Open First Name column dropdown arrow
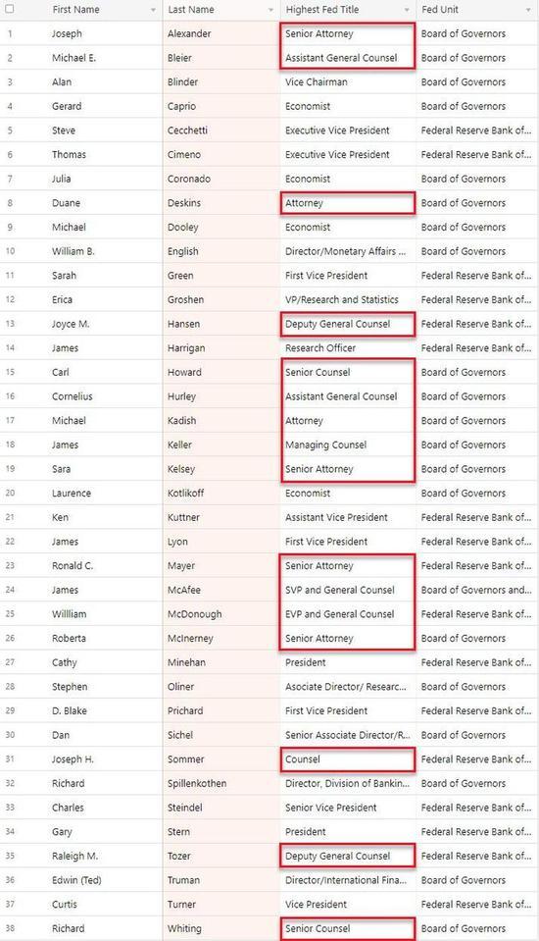The width and height of the screenshot is (539, 941). [153, 10]
